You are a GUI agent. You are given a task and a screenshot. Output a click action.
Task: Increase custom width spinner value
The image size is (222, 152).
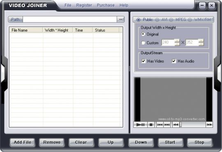point(177,41)
